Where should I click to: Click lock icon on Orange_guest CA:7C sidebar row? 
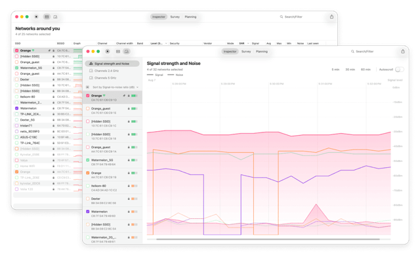coord(129,108)
